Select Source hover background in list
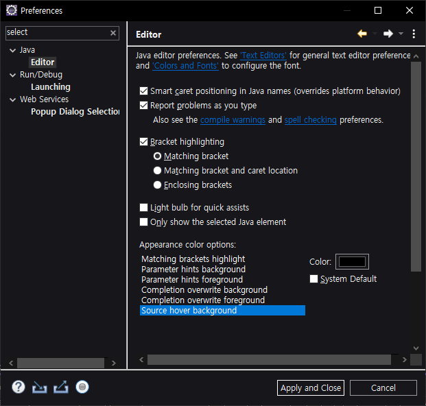426x406 pixels. 222,311
